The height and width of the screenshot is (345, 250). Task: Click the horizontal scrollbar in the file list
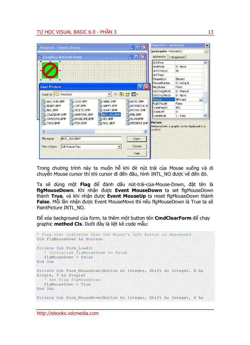70,131
